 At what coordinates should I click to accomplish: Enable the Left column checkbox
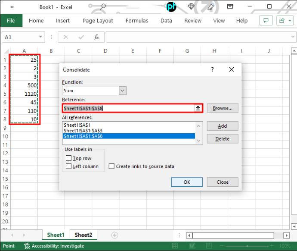pyautogui.click(x=68, y=166)
